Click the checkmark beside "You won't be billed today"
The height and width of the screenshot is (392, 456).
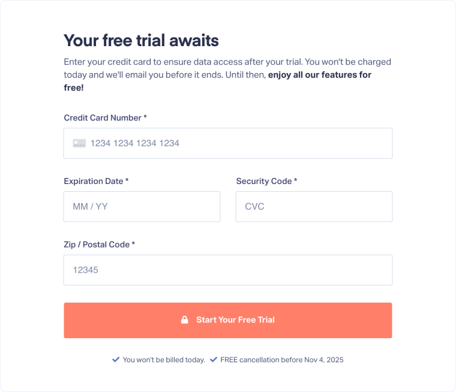tap(116, 360)
